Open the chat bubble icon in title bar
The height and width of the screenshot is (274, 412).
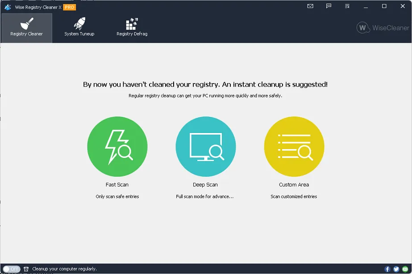[x=329, y=6]
